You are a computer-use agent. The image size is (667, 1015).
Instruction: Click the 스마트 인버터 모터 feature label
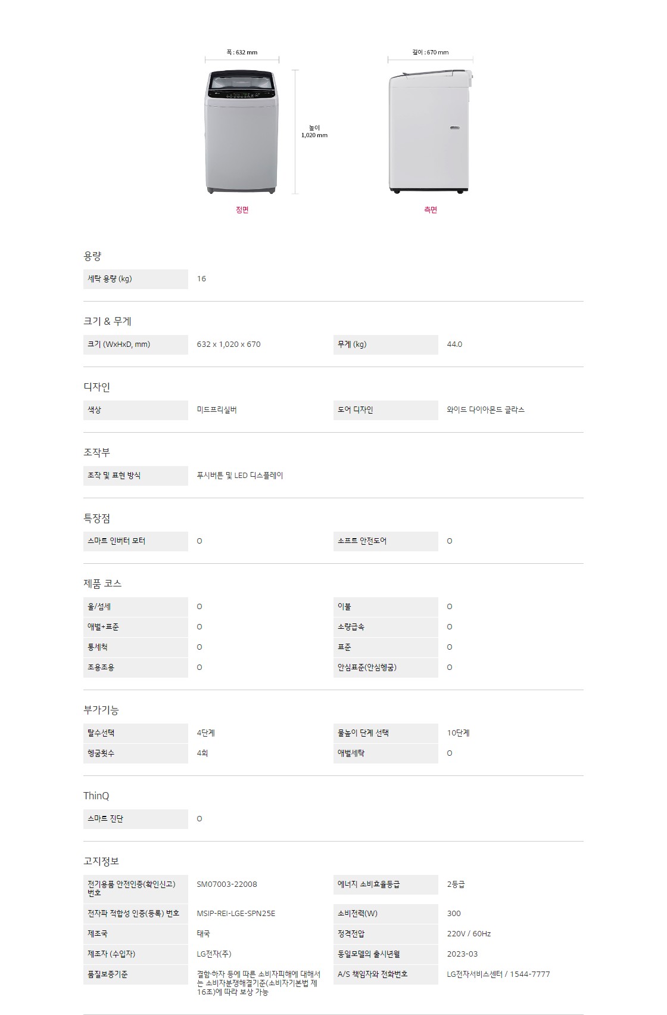(117, 541)
